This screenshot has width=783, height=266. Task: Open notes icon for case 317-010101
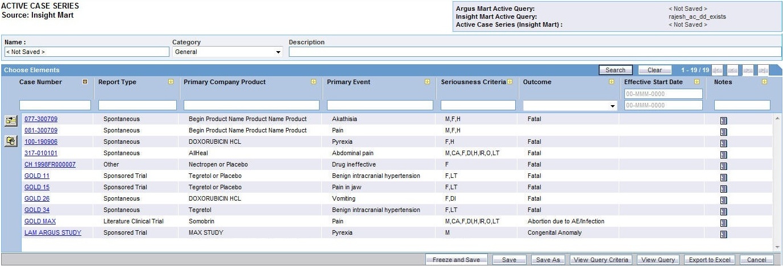[724, 155]
